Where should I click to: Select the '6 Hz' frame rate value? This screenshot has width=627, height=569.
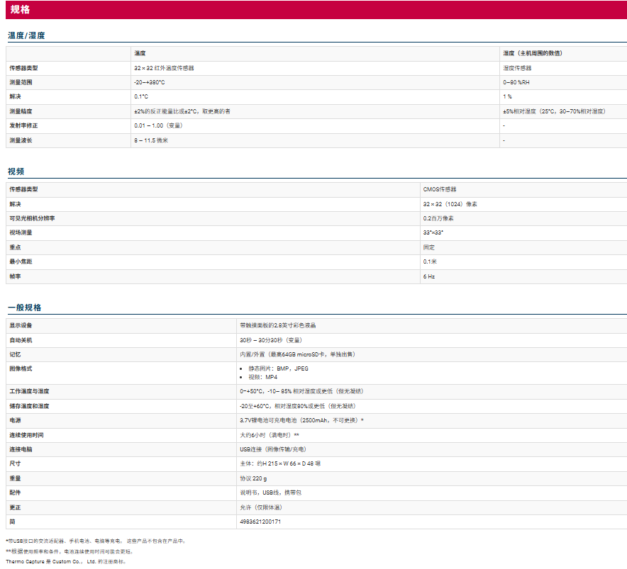[x=429, y=276]
